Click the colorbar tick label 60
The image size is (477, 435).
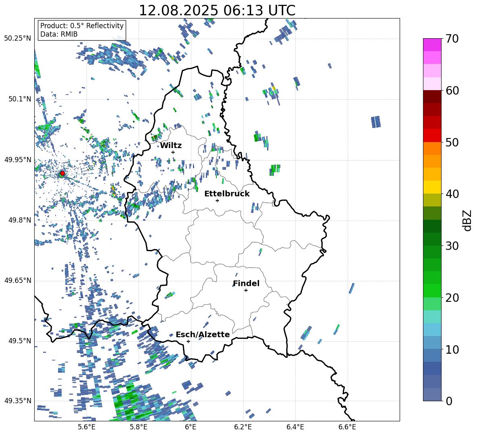[x=452, y=91]
